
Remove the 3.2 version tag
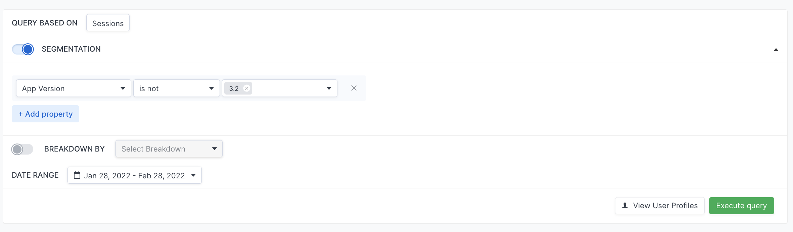(246, 88)
